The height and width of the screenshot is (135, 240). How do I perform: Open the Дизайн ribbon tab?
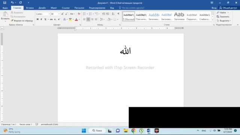point(42,8)
